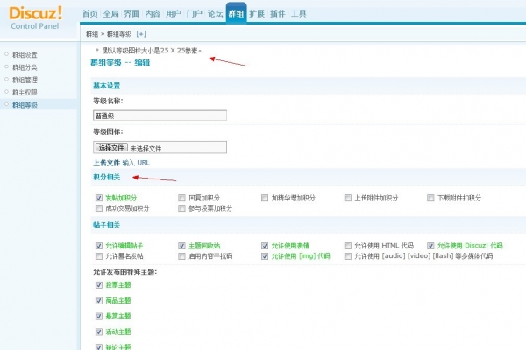The height and width of the screenshot is (350, 526).
Task: Click the [+] icon beside the 群组等级 breadcrumb
Action: (141, 33)
